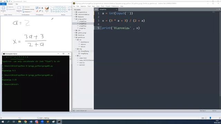Open the File tab in Paint ribbon
The image size is (221, 124).
[3, 4]
